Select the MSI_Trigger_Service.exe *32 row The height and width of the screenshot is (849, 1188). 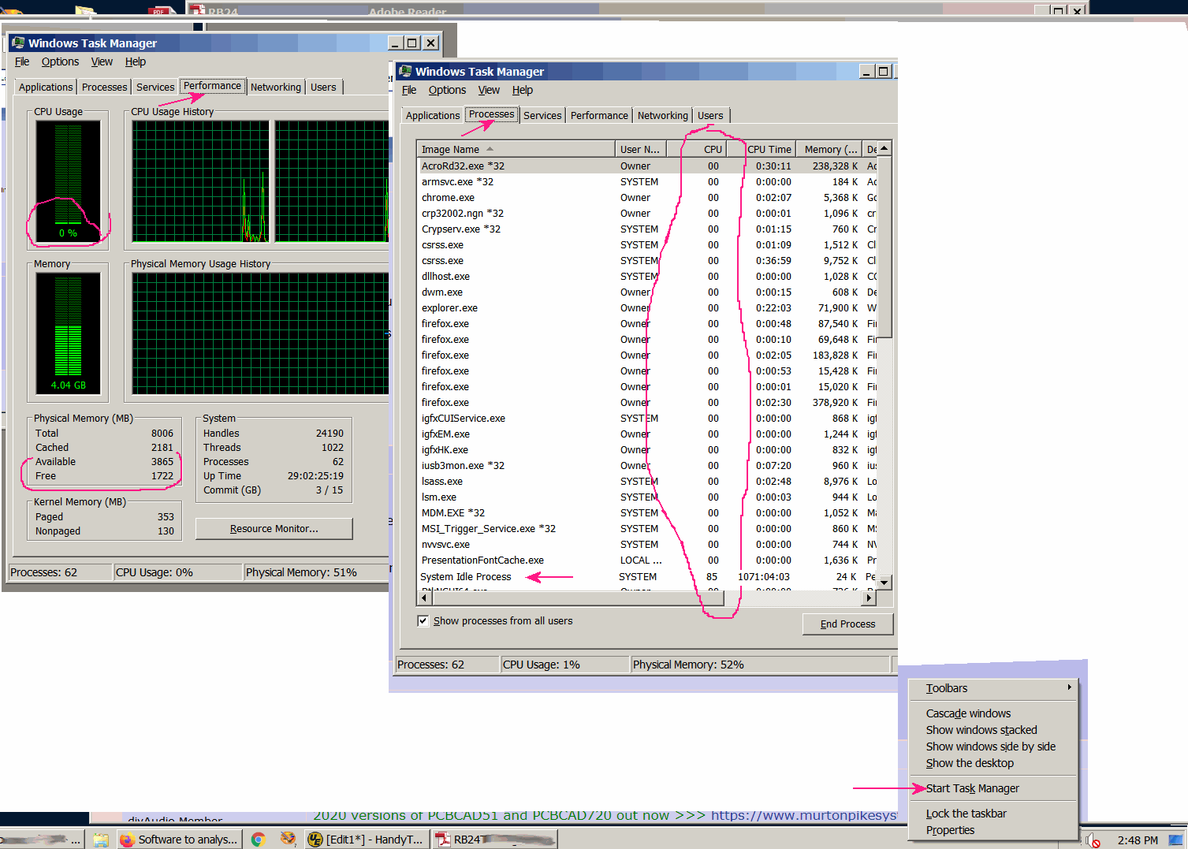[x=647, y=528]
